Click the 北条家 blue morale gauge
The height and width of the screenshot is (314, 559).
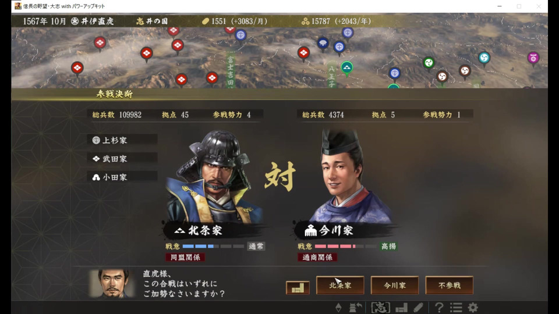pos(213,247)
